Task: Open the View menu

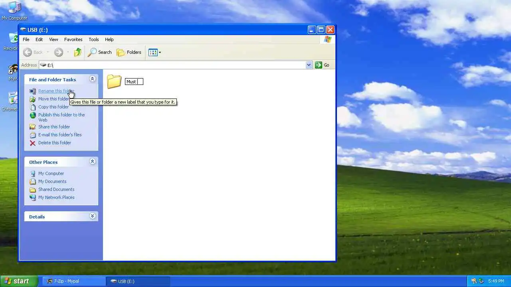Action: click(x=53, y=39)
